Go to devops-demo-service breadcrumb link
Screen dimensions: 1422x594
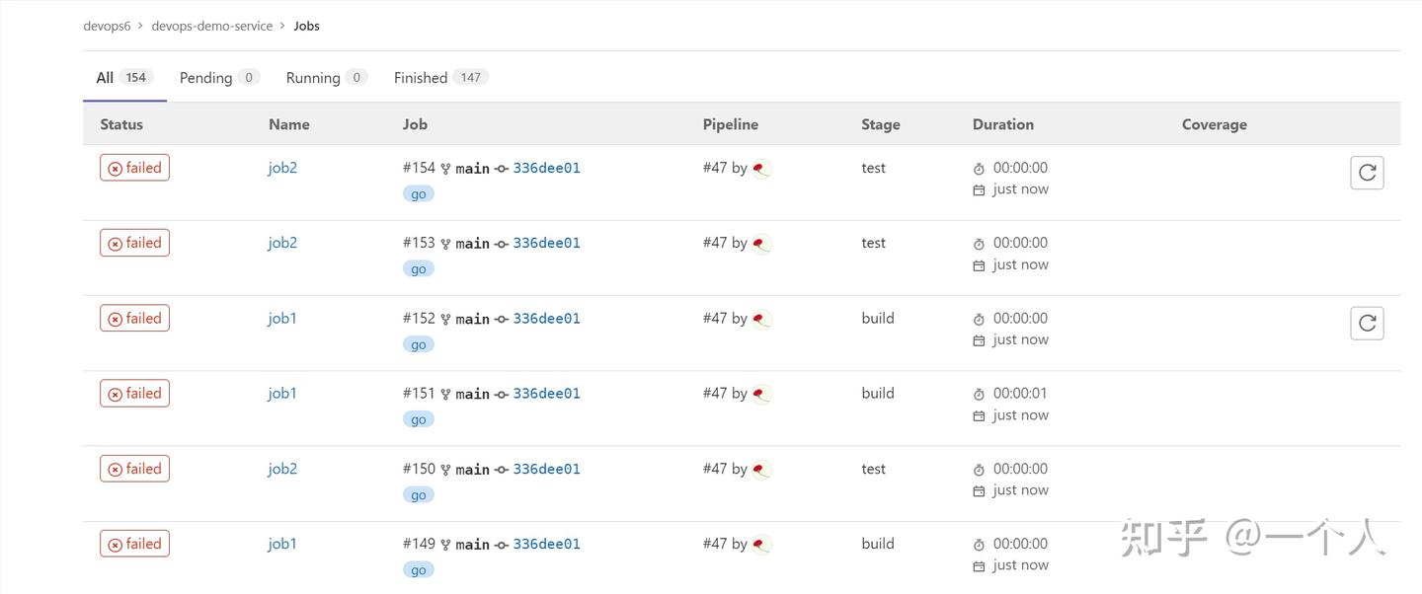pos(211,26)
